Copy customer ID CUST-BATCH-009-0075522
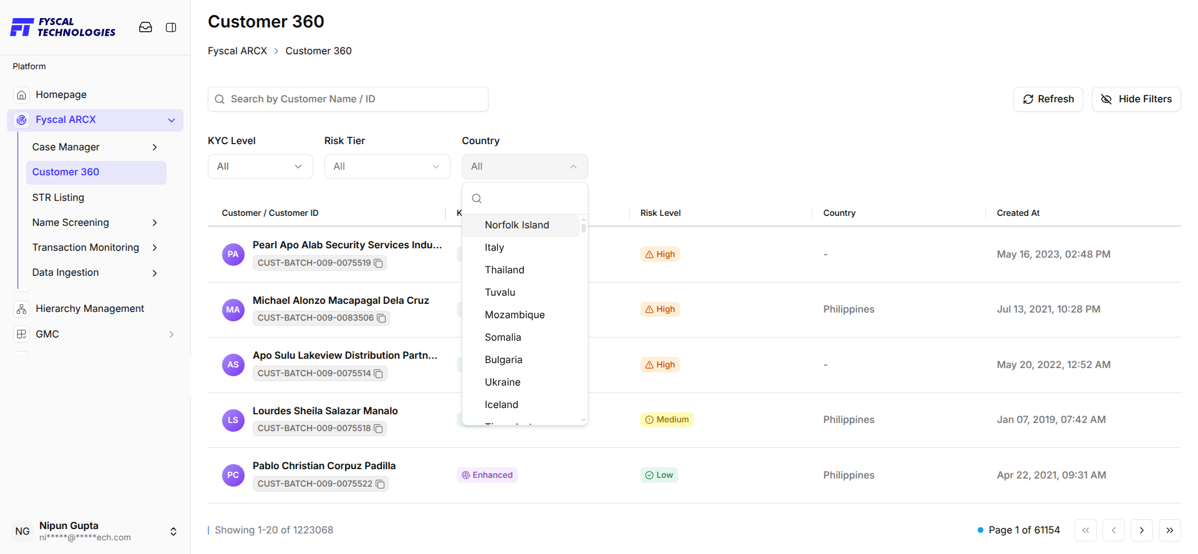Image resolution: width=1198 pixels, height=554 pixels. coord(380,484)
